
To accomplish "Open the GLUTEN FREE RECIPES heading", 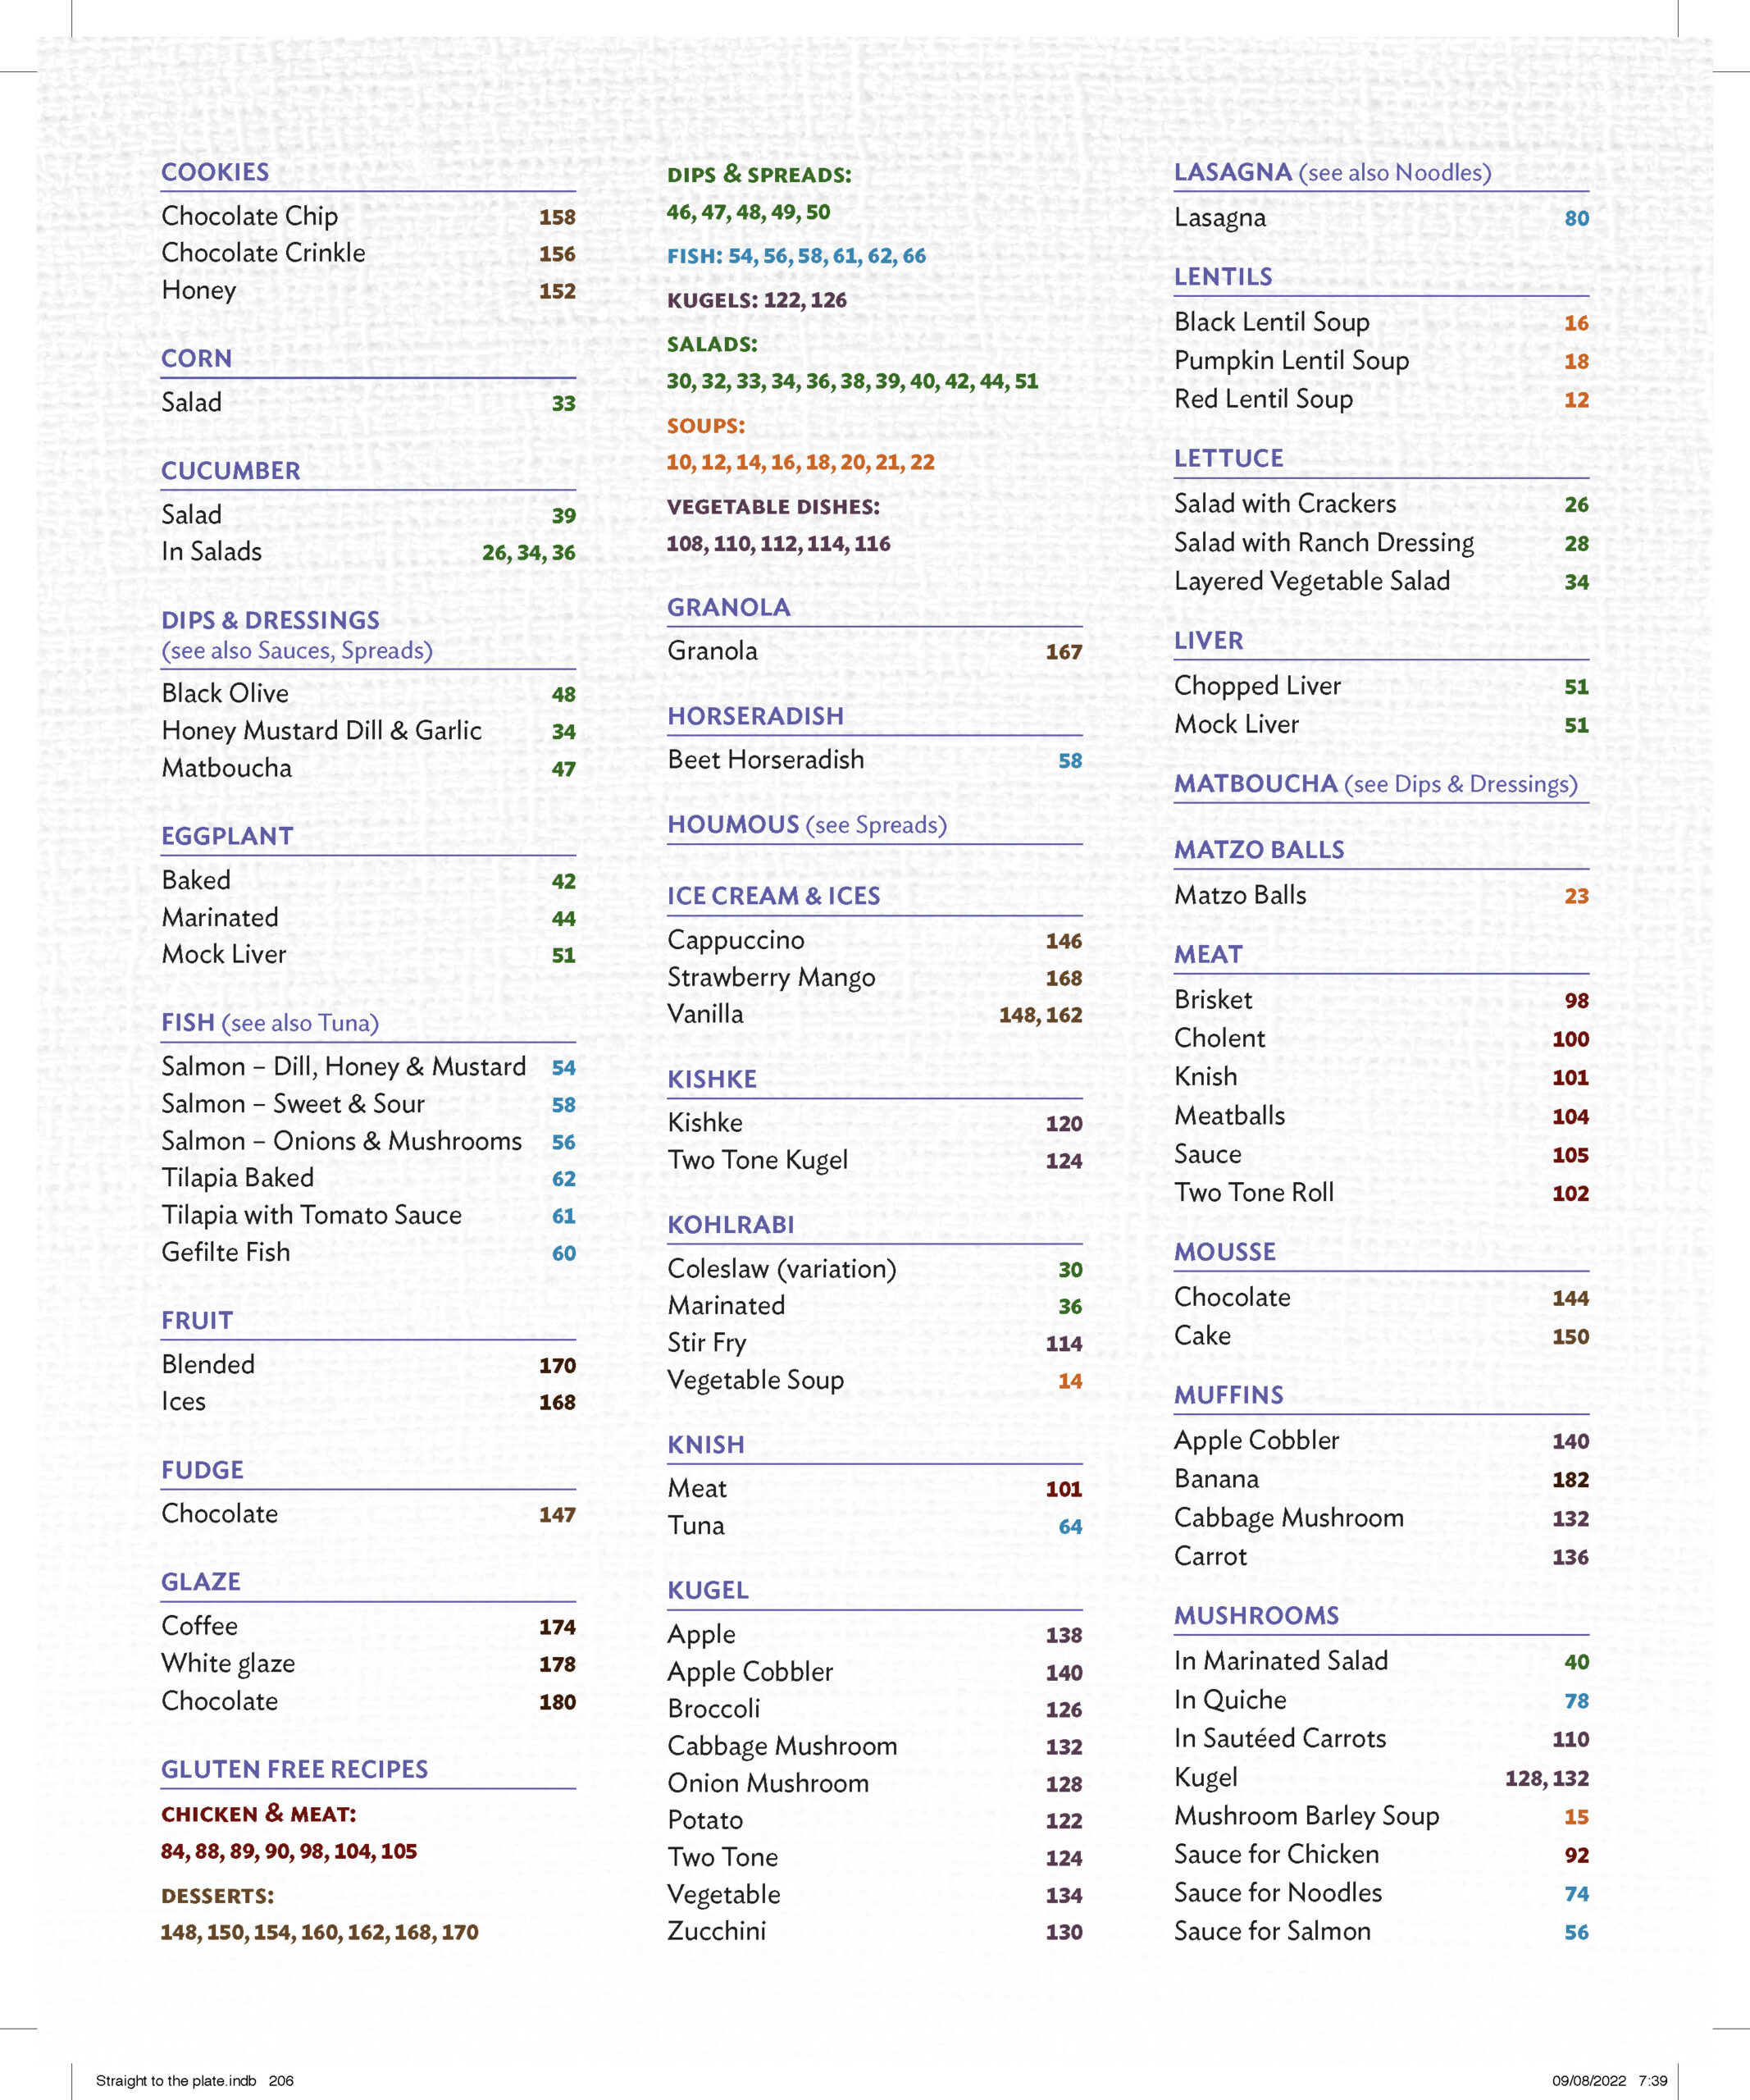I will click(294, 1769).
